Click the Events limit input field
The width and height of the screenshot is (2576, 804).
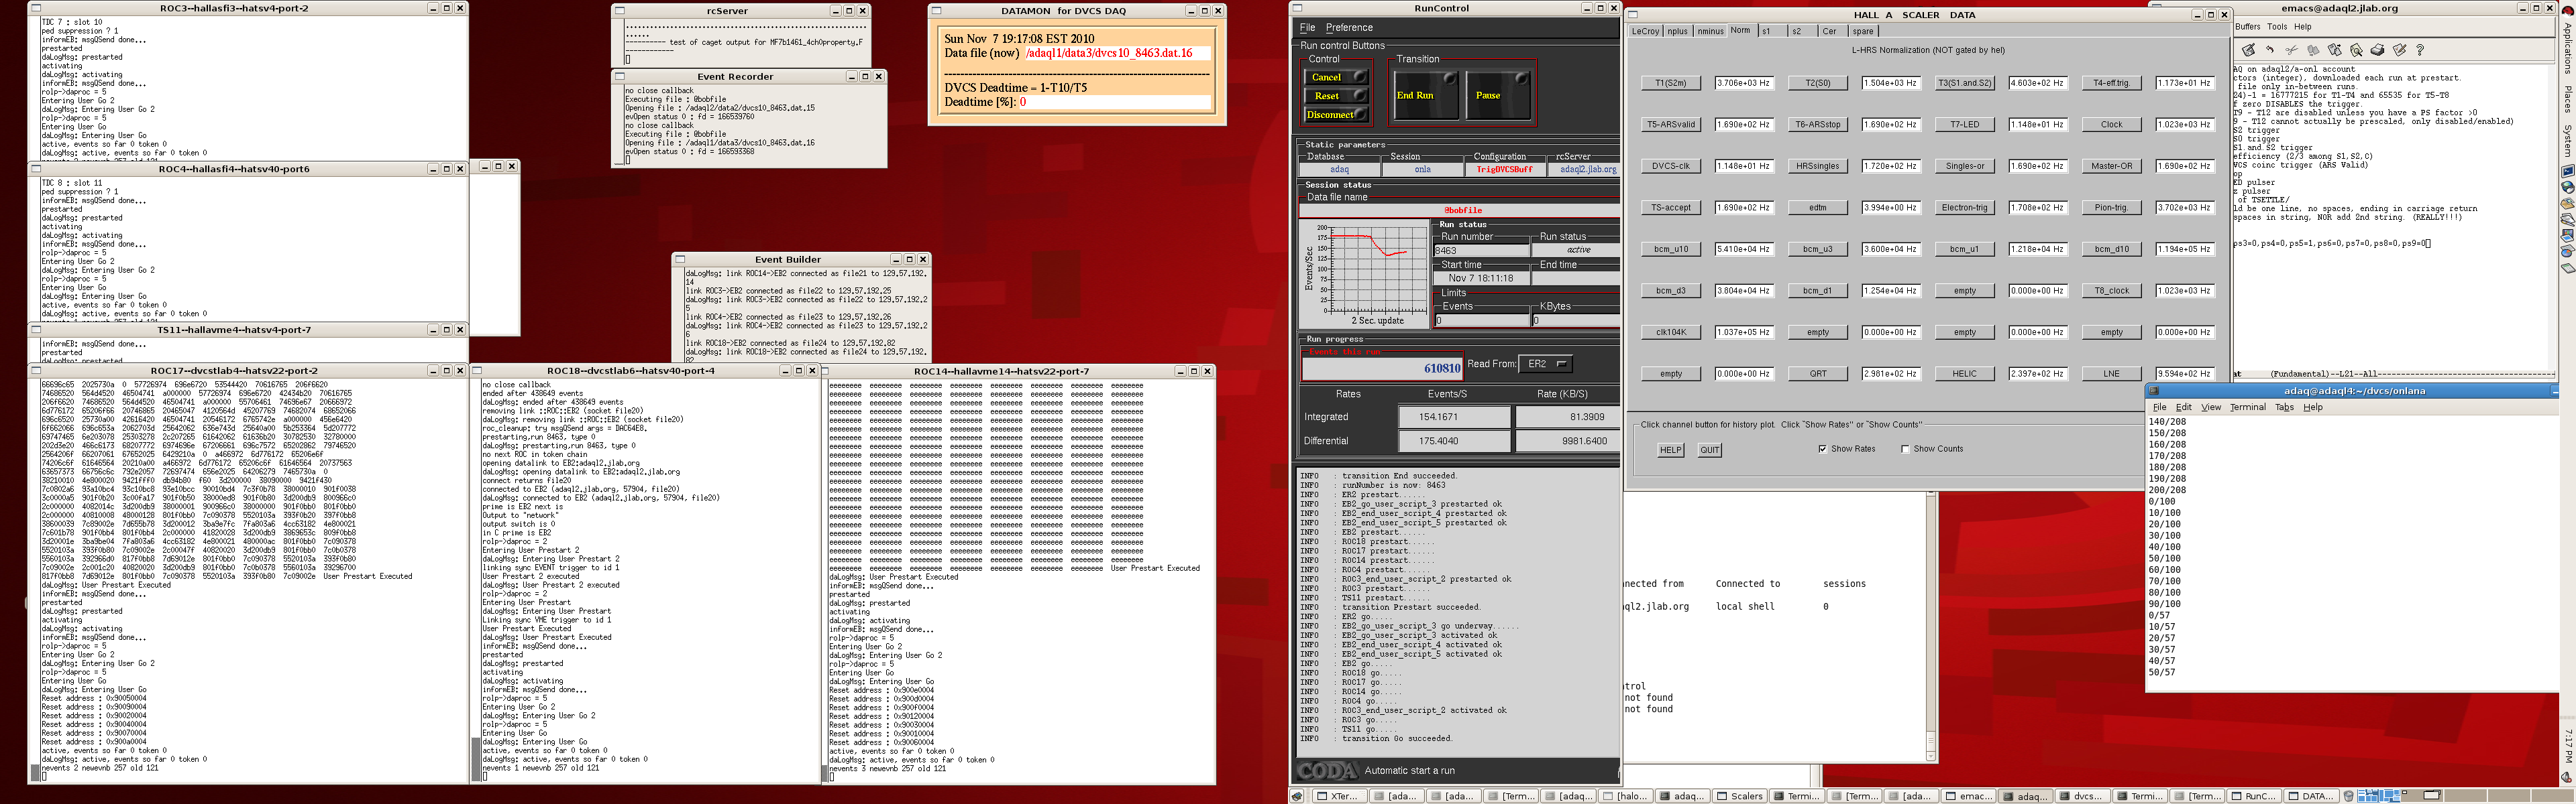(1483, 321)
